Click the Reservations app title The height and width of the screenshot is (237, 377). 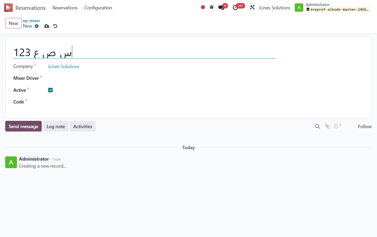pyautogui.click(x=30, y=8)
